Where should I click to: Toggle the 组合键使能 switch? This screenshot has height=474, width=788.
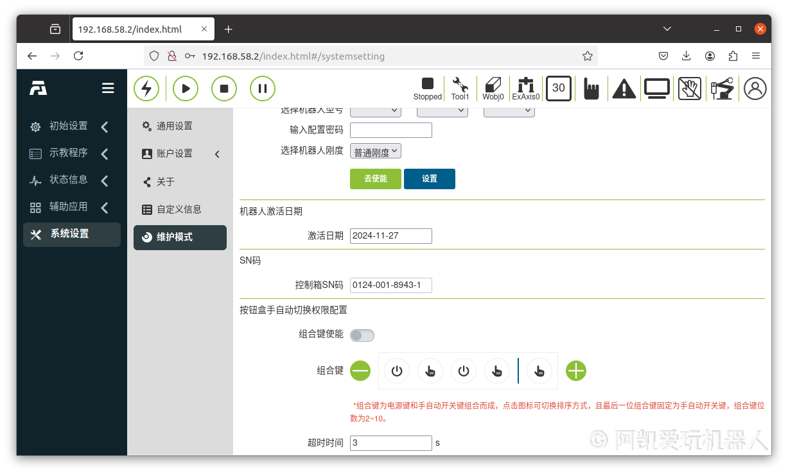(x=362, y=335)
